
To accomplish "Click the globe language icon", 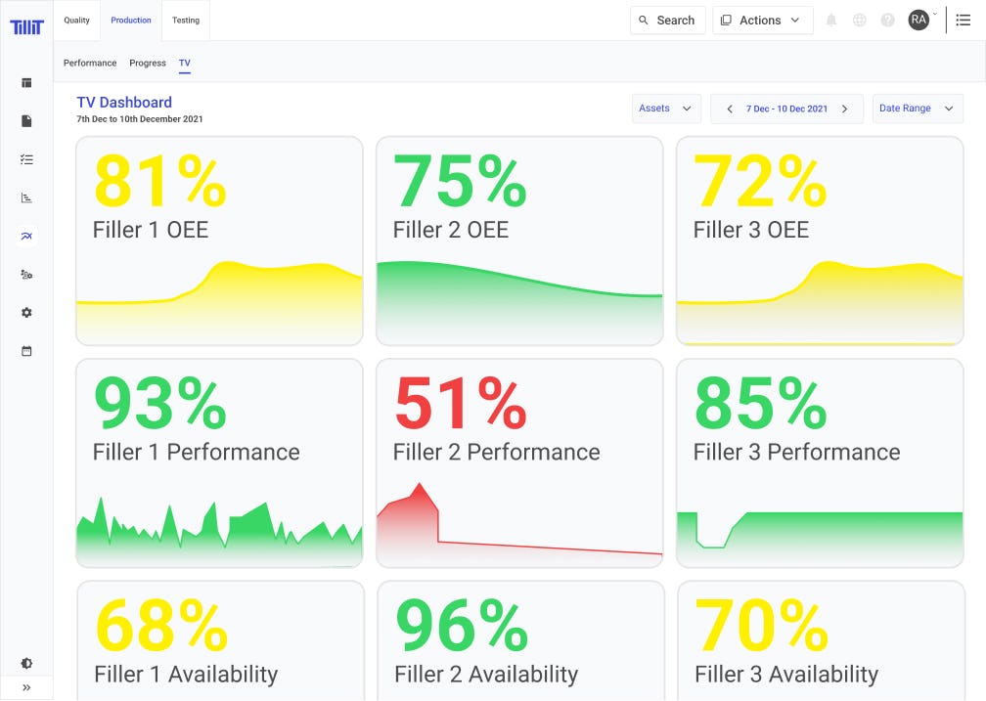I will 860,21.
